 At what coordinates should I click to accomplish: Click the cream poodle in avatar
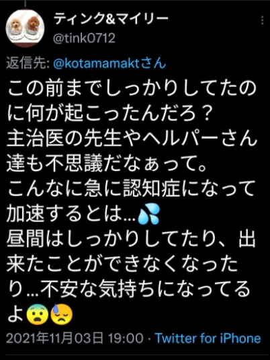click(15, 25)
